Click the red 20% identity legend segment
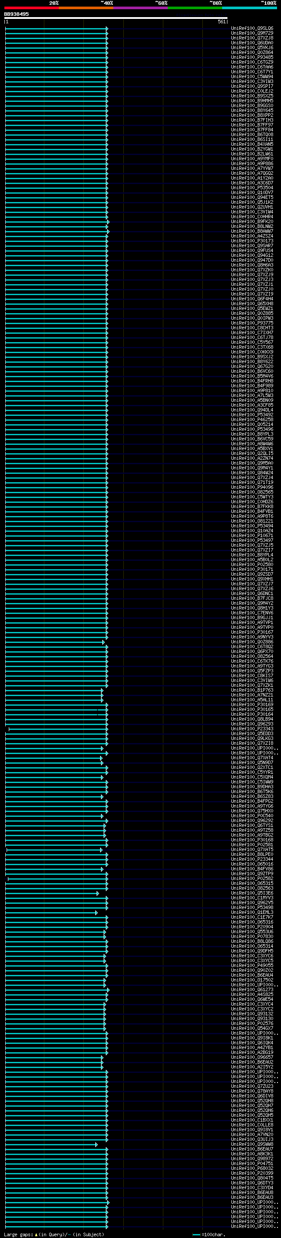Image resolution: width=281 pixels, height=1238 pixels. tap(32, 8)
